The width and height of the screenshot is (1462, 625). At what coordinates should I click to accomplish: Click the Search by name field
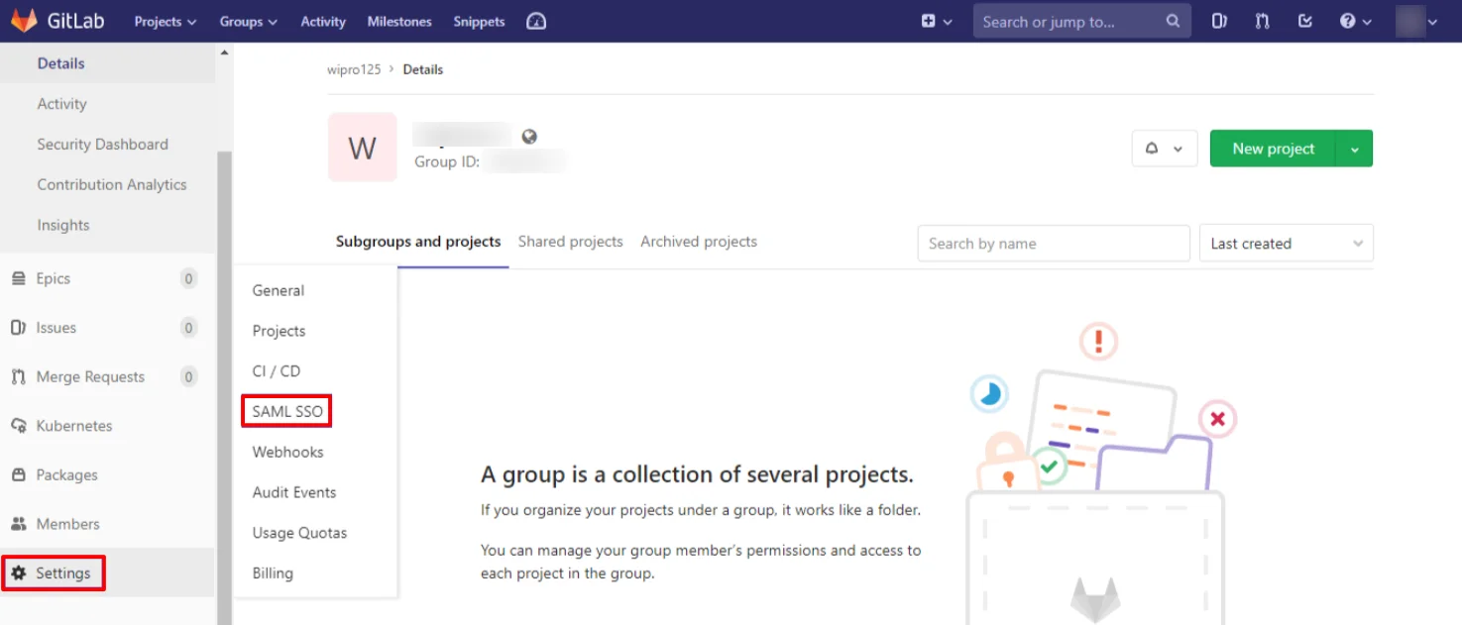click(x=1053, y=244)
